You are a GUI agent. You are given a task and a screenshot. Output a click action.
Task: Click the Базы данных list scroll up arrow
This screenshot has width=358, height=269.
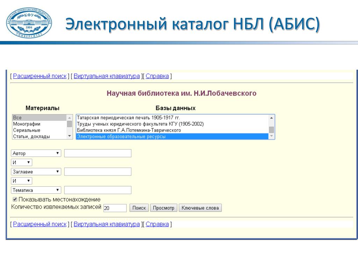(x=271, y=118)
